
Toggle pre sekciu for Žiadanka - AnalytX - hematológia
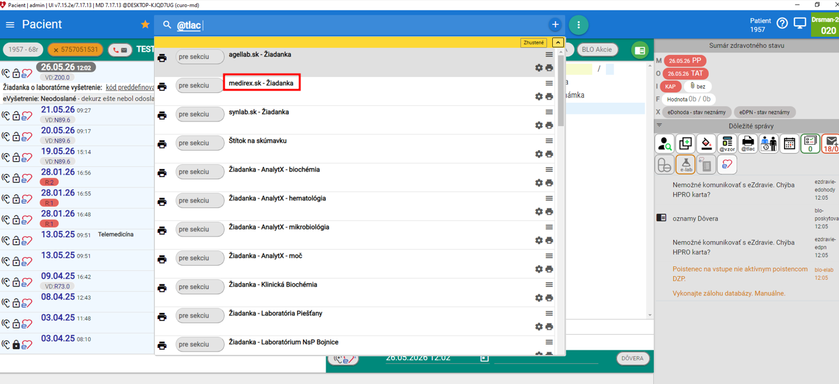[200, 200]
